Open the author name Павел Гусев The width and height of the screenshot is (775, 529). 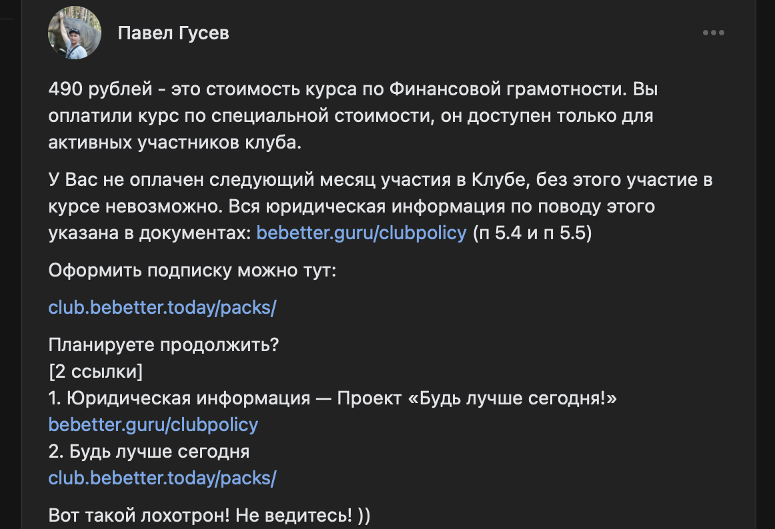tap(173, 33)
